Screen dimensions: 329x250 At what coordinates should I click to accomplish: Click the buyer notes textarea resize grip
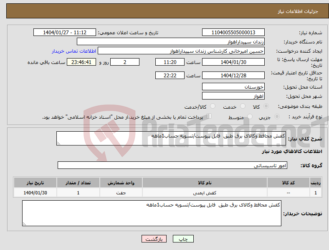click(24, 224)
